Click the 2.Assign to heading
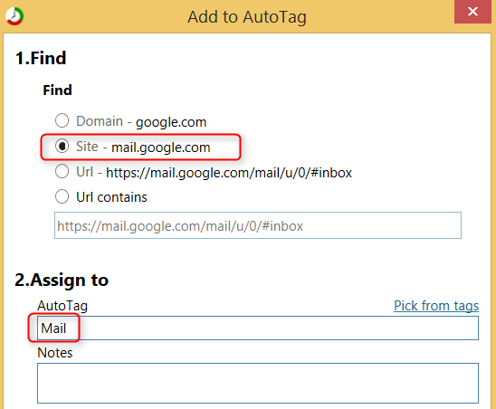The height and width of the screenshot is (409, 496). tap(62, 281)
